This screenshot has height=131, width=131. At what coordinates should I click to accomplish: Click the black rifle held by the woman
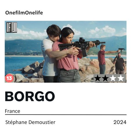tap(82, 46)
